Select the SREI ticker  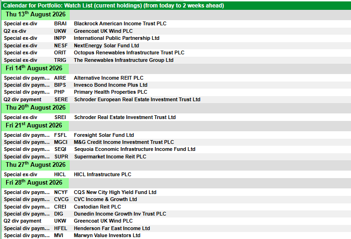coord(60,118)
